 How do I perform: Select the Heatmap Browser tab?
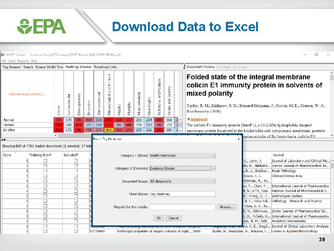point(78,67)
